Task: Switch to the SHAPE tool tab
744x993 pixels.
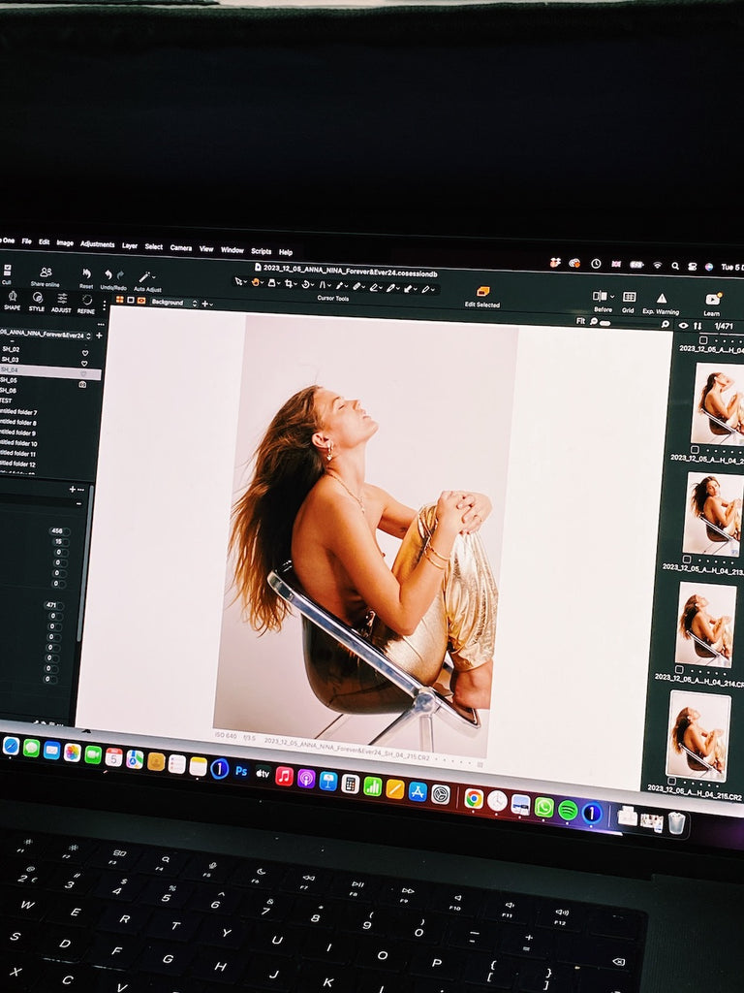Action: pos(12,301)
